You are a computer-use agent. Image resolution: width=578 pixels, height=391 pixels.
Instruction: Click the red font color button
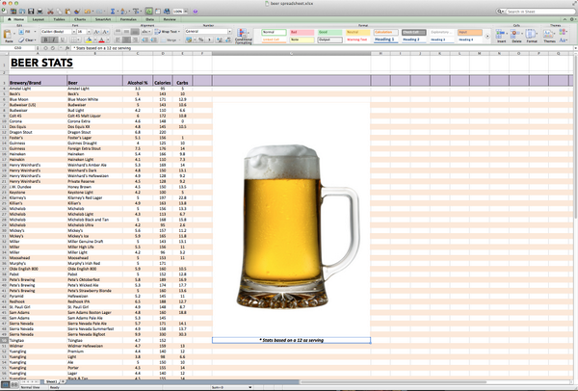coord(102,39)
